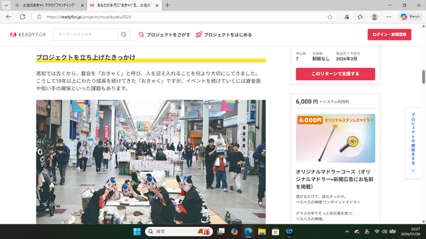Click the 2026年3月 delivery date text
The width and height of the screenshot is (426, 239).
346,59
